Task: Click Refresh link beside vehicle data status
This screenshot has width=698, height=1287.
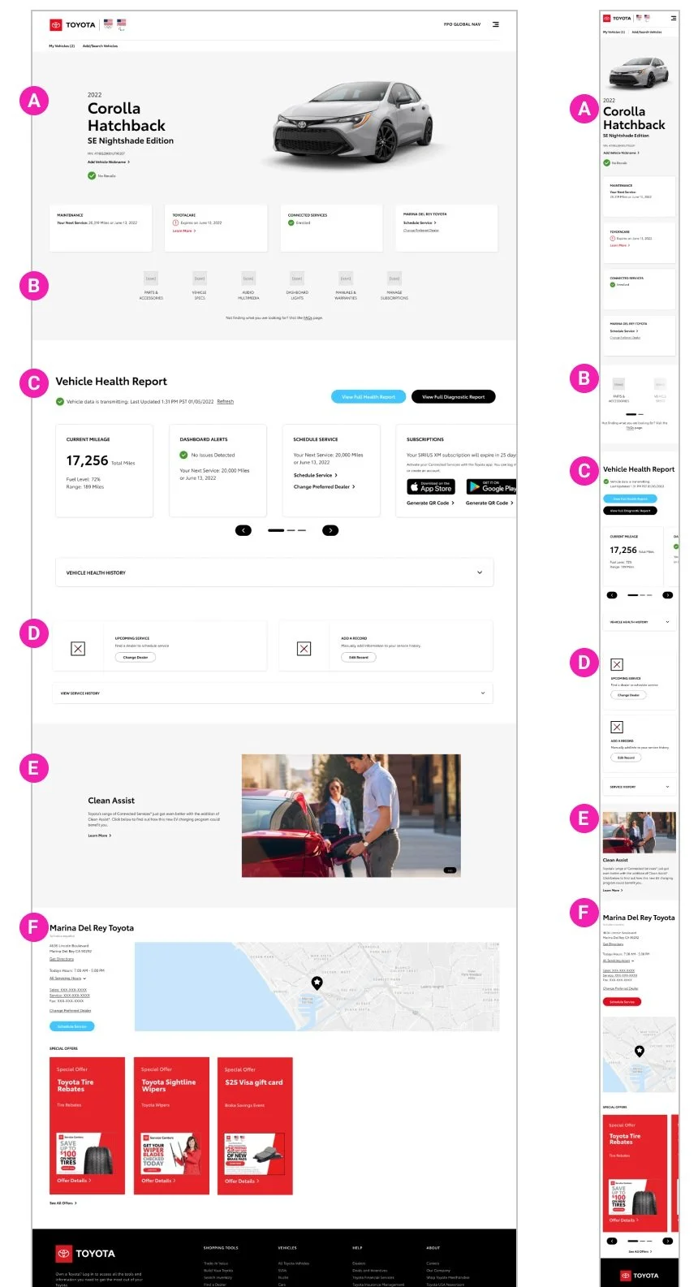Action: click(226, 401)
